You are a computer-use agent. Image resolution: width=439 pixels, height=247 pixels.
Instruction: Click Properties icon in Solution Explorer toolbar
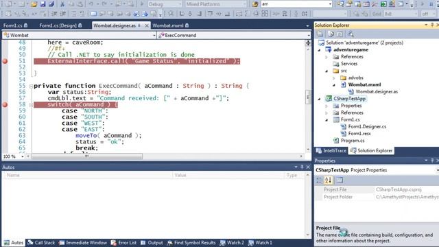pyautogui.click(x=320, y=34)
